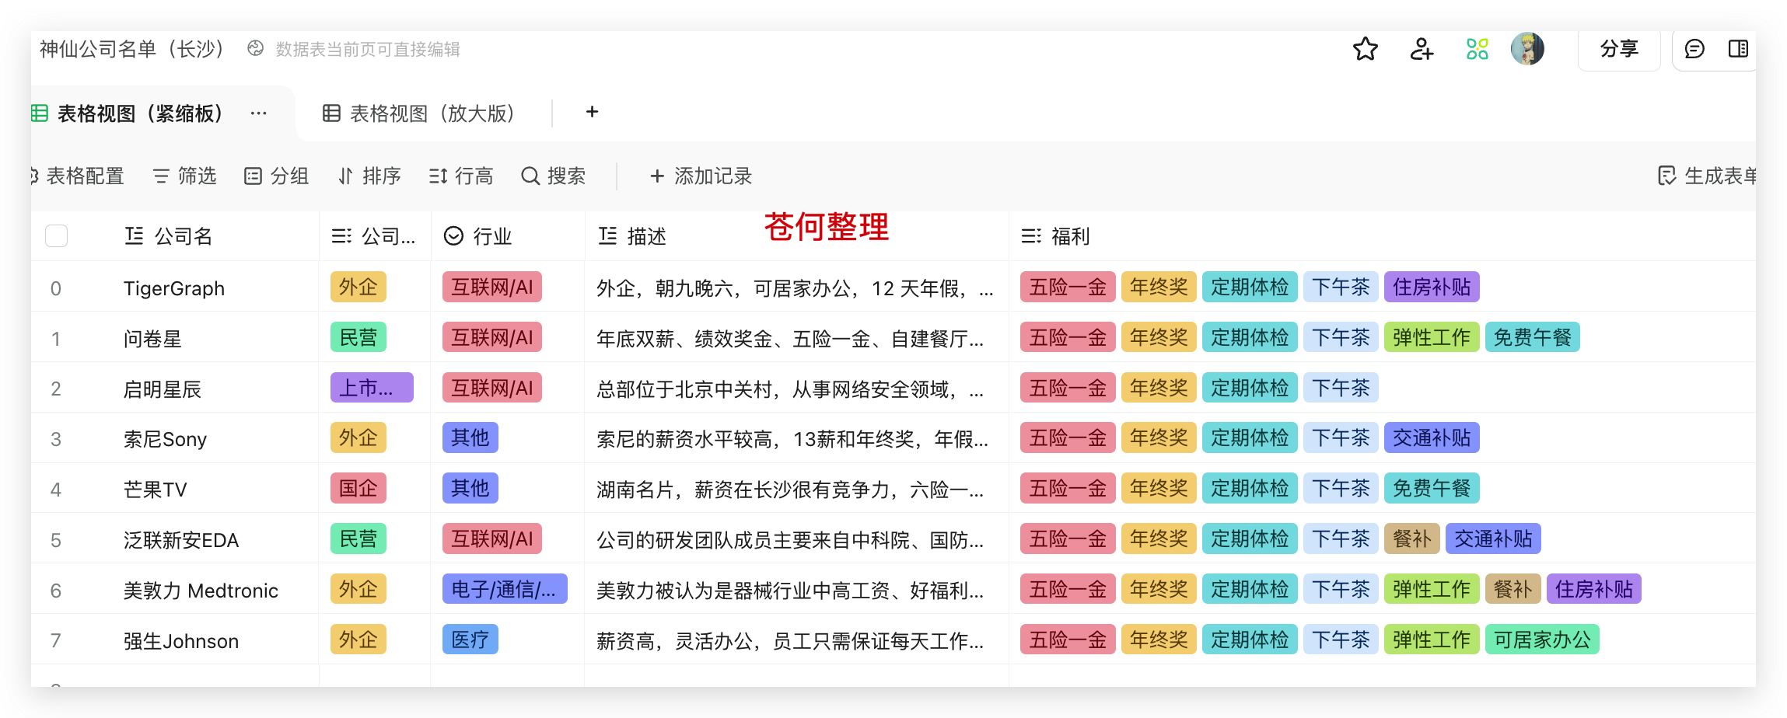Star this document as favorite
The height and width of the screenshot is (718, 1787).
[1365, 49]
